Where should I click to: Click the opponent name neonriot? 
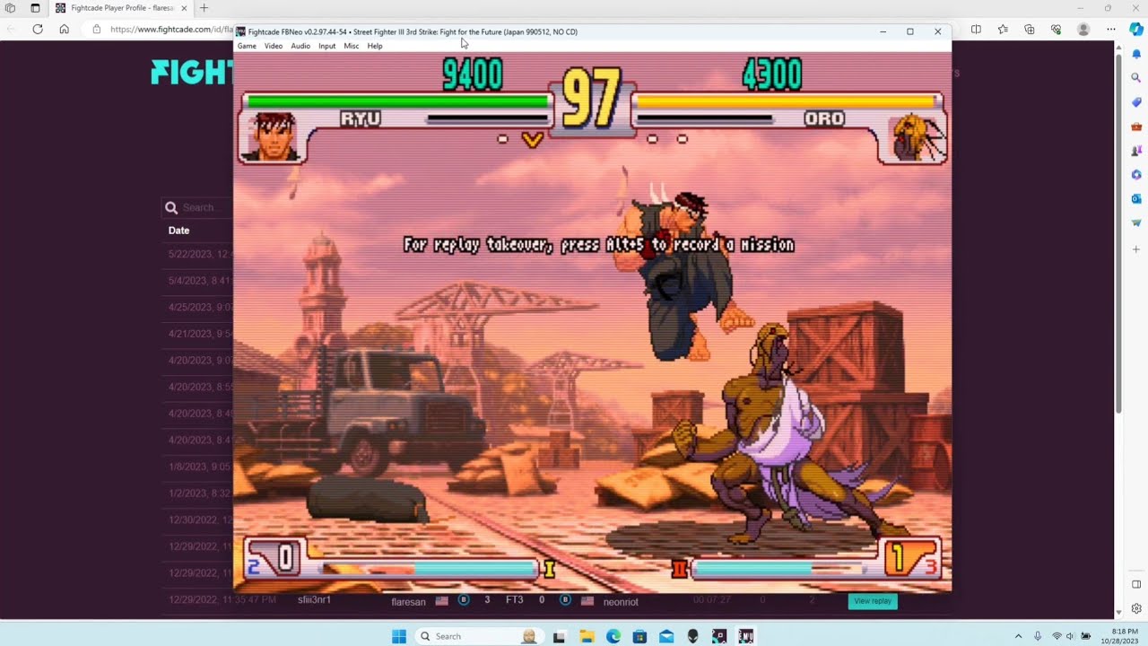coord(621,602)
